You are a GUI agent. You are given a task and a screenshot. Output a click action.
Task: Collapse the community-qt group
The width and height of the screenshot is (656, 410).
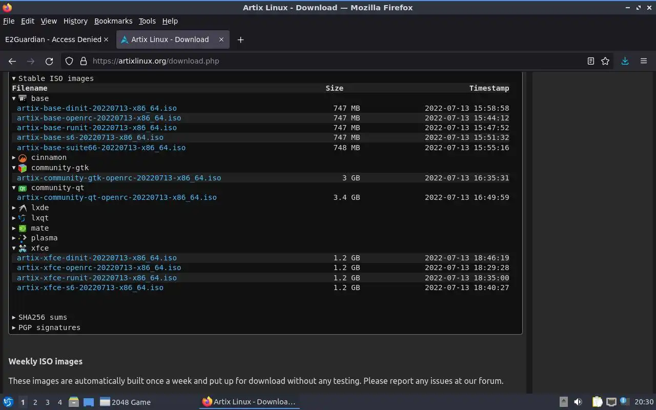click(14, 188)
